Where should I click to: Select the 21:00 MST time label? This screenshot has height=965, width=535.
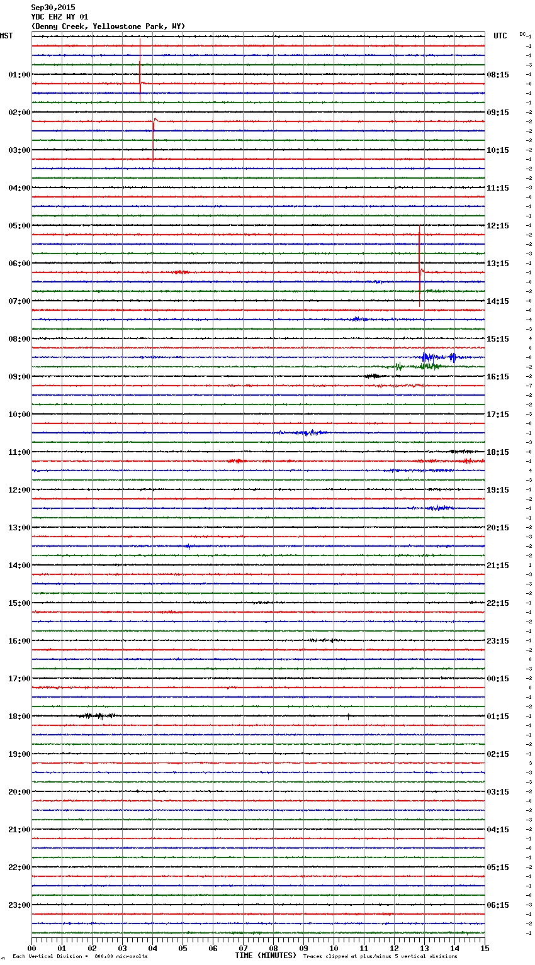coord(20,830)
